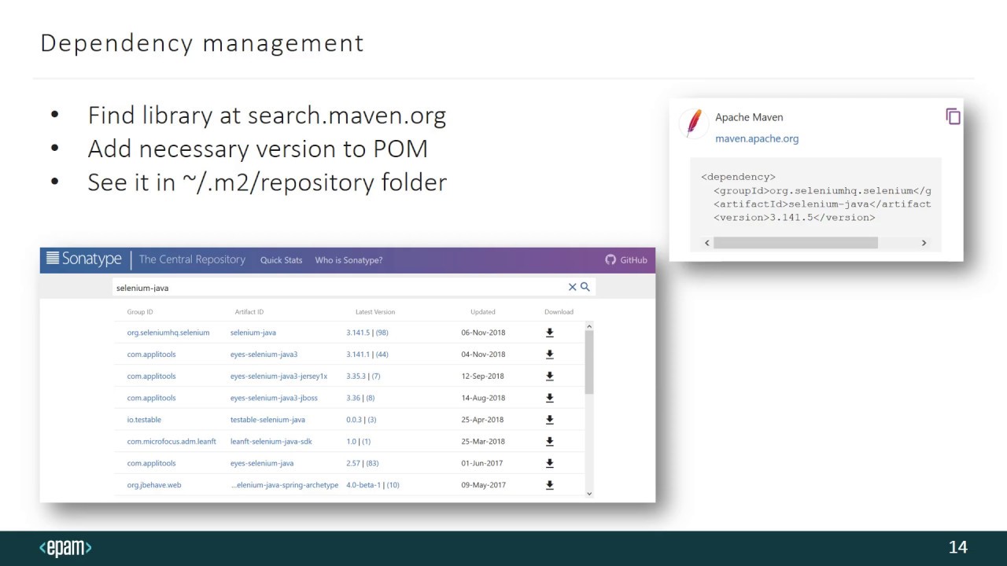This screenshot has width=1007, height=566.
Task: Download the eyes-selenium-java3 artifact
Action: [549, 355]
